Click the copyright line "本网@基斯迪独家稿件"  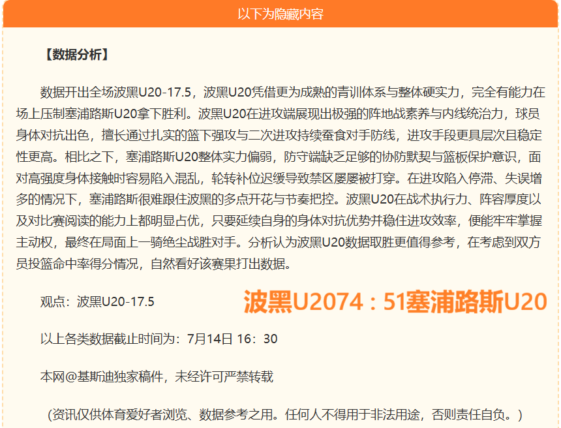click(x=157, y=376)
